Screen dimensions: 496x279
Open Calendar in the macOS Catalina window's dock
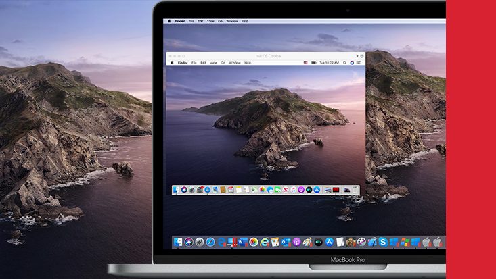point(231,190)
